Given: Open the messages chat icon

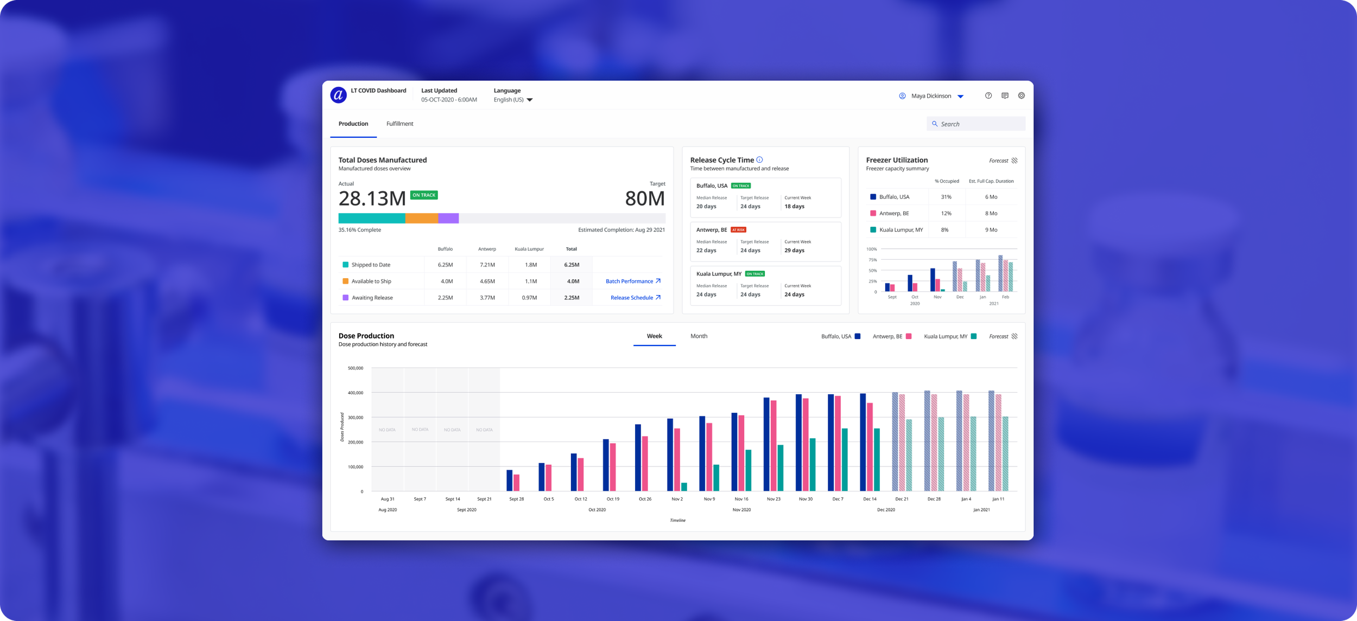Looking at the screenshot, I should (x=1005, y=95).
